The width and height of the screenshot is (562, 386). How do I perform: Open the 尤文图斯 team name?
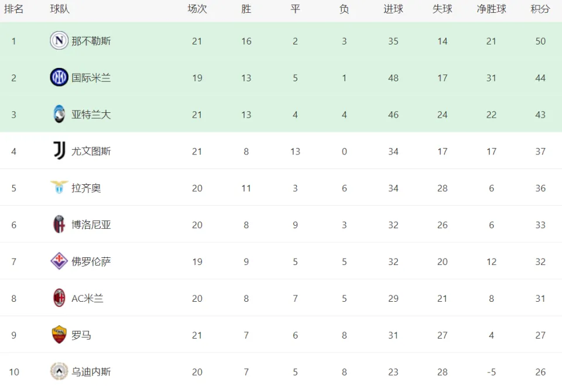pyautogui.click(x=91, y=151)
